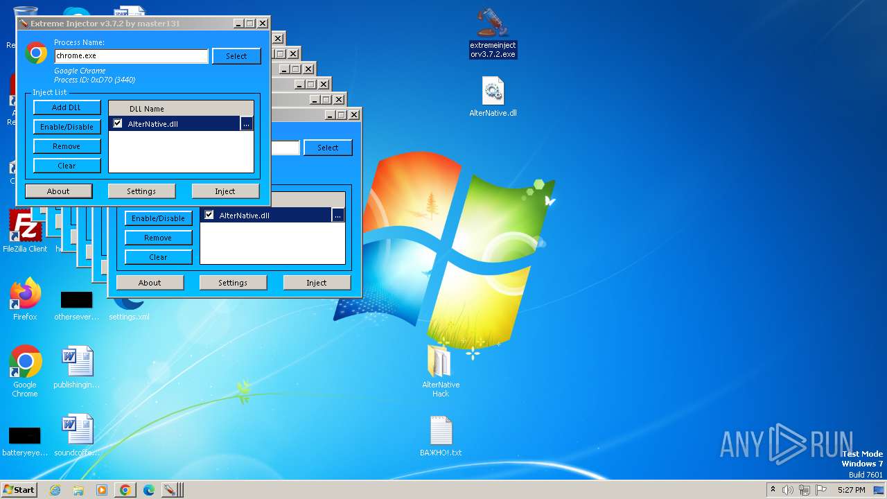Open About in the rear injector window
The image size is (887, 499).
(150, 283)
